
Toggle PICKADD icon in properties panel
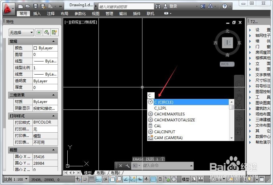pyautogui.click(x=39, y=32)
